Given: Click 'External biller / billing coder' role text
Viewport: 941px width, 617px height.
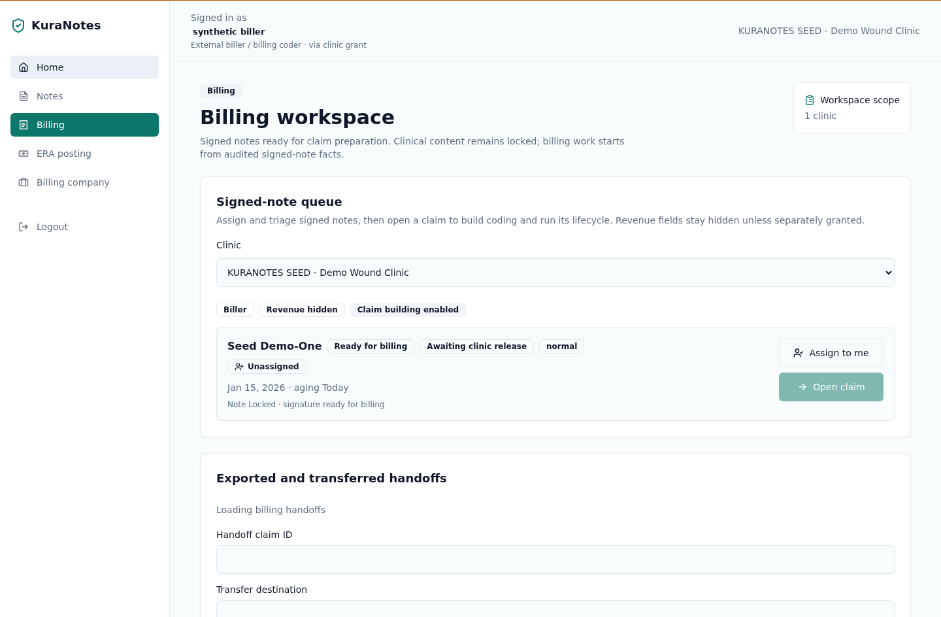Looking at the screenshot, I should [246, 45].
